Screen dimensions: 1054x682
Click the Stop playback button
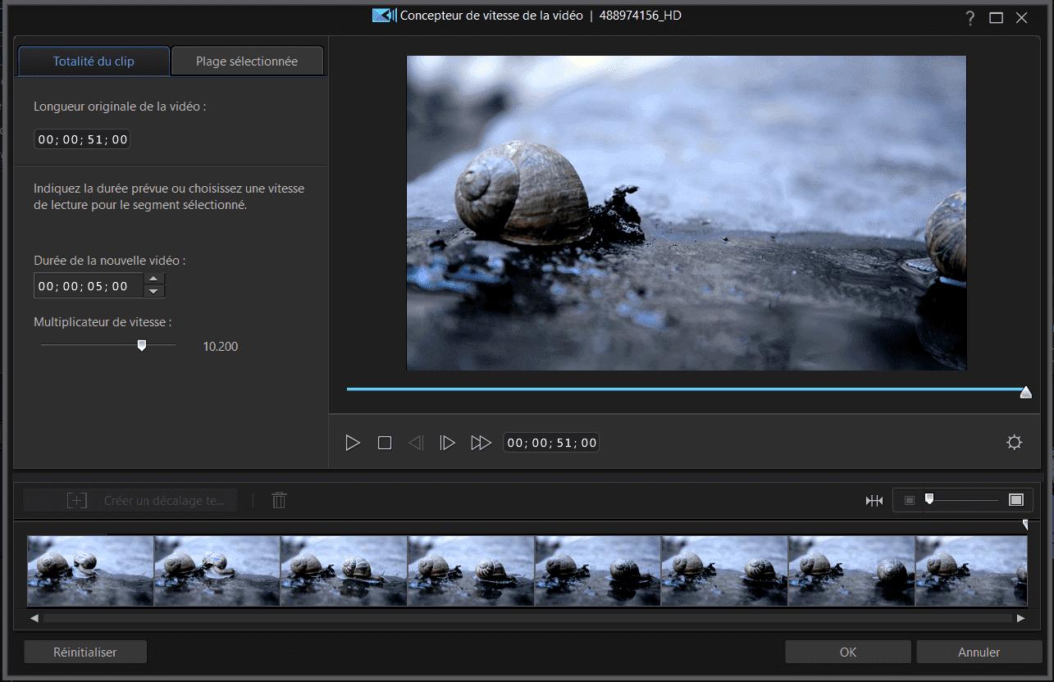[x=385, y=443]
